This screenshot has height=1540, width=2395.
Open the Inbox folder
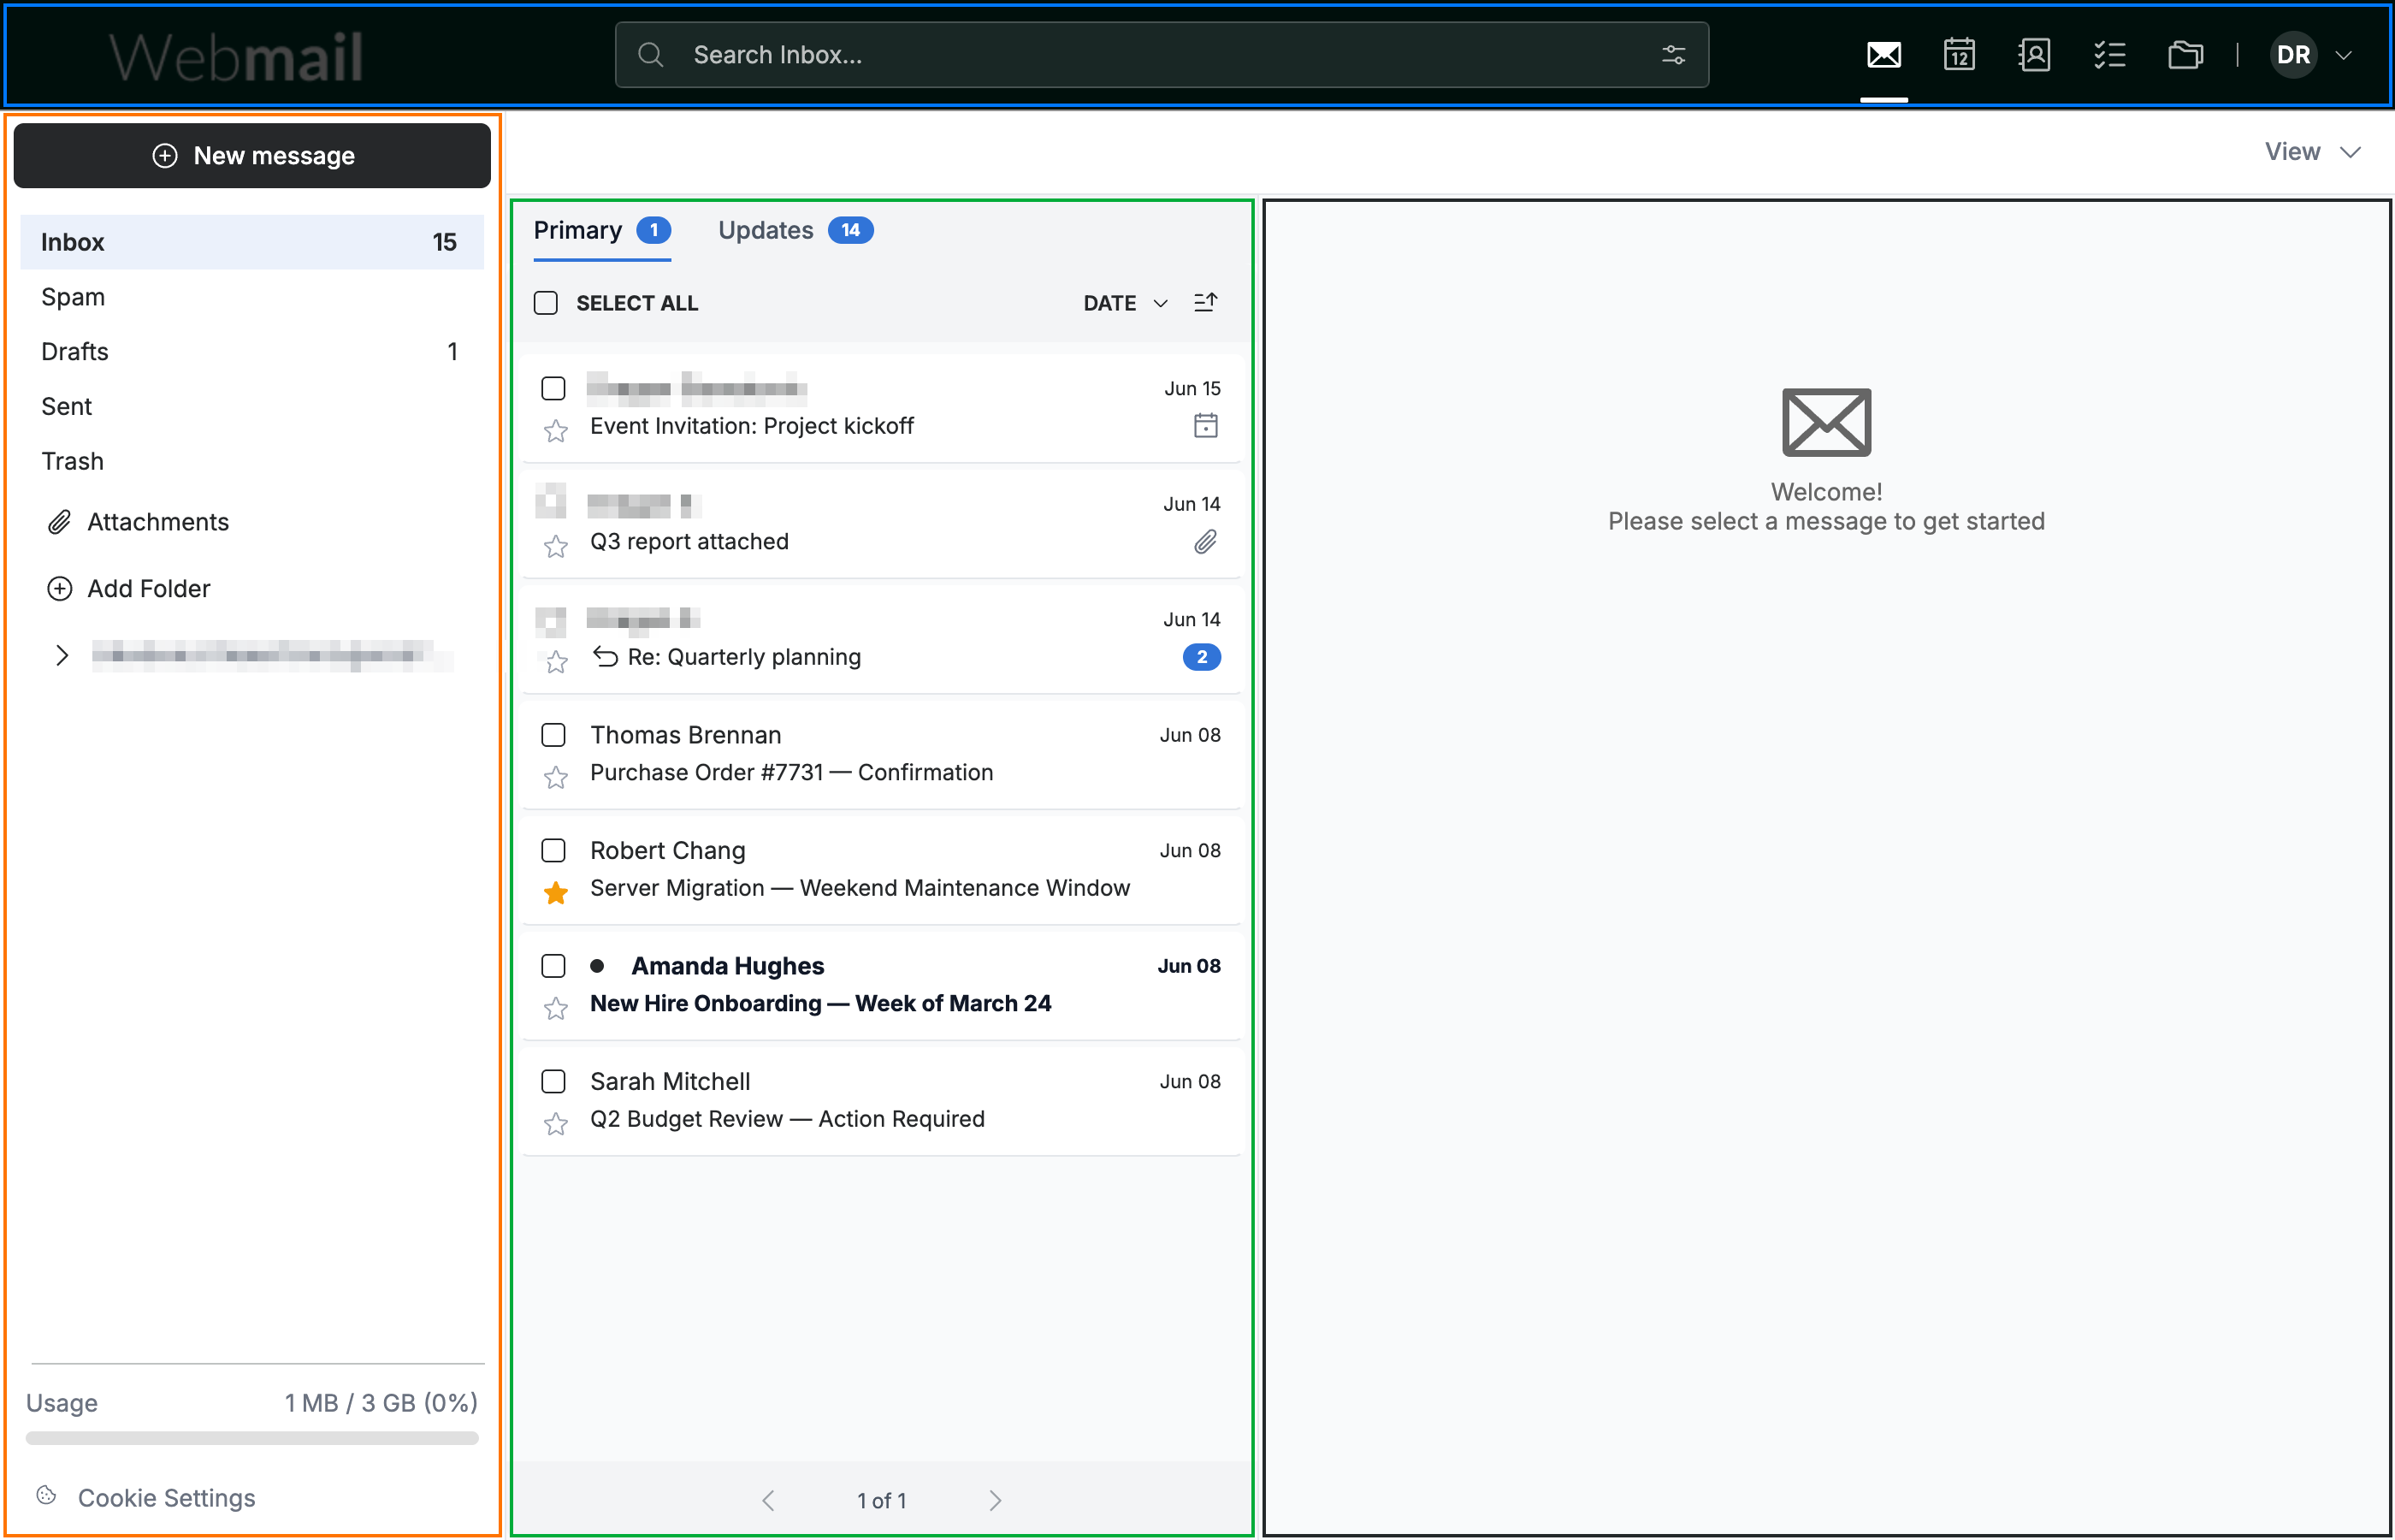coord(251,242)
